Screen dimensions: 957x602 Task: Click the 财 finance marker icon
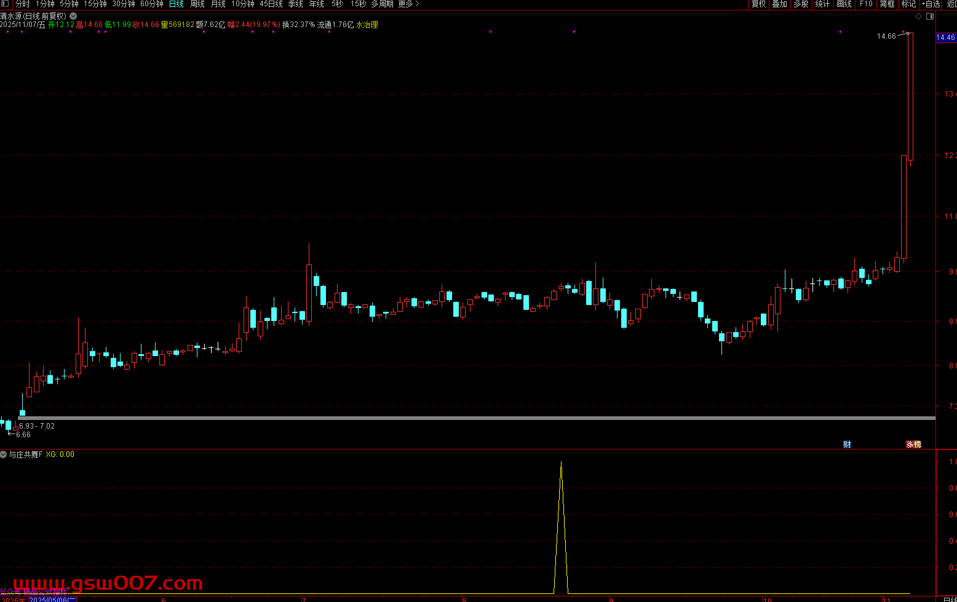pos(847,445)
